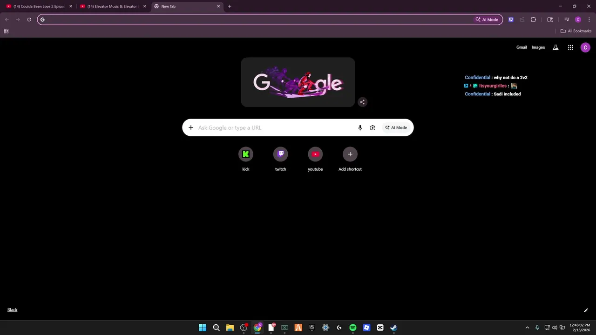Open the Extensions puzzle-piece menu
This screenshot has width=596, height=335.
[x=534, y=20]
